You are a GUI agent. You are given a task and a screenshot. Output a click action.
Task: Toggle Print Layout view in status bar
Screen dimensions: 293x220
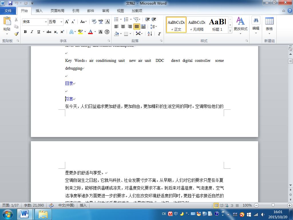[x=216, y=205]
